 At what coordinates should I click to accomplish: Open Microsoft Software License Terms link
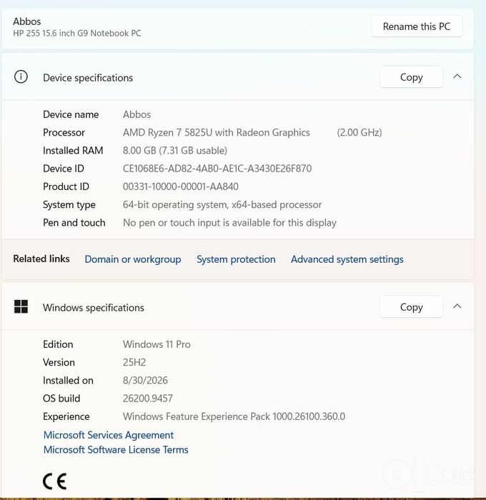click(116, 449)
